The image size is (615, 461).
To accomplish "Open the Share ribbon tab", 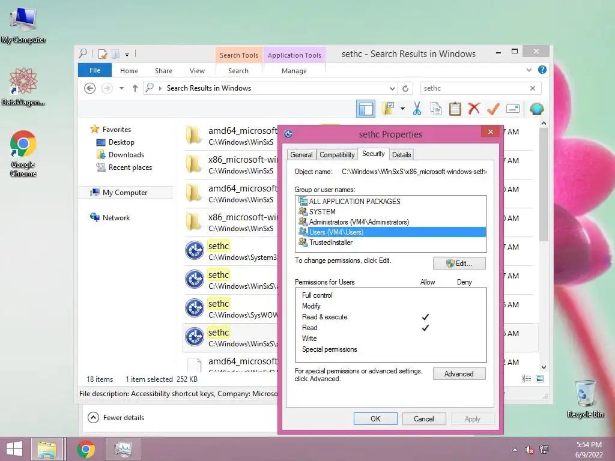I will coord(163,71).
